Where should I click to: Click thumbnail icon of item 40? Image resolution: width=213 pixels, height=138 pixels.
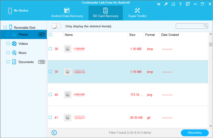(68, 94)
